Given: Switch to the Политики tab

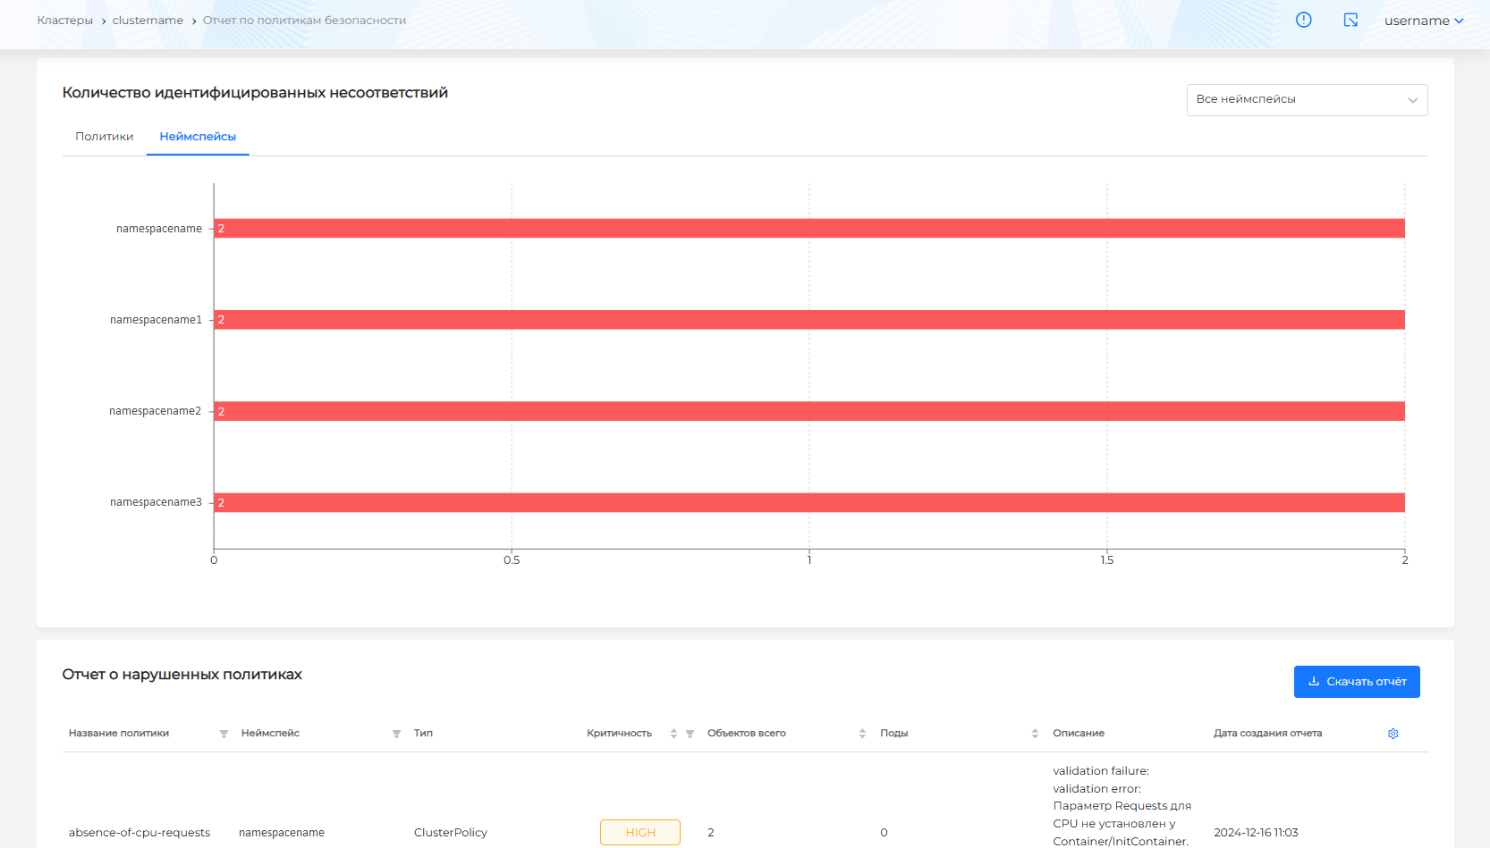Looking at the screenshot, I should [104, 137].
